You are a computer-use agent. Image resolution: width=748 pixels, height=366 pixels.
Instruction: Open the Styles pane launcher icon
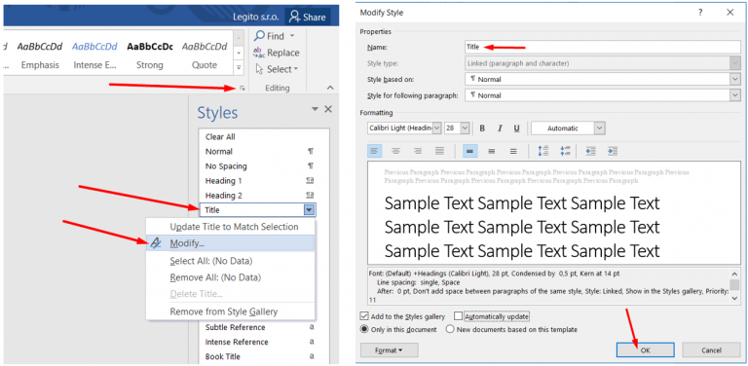pos(243,89)
